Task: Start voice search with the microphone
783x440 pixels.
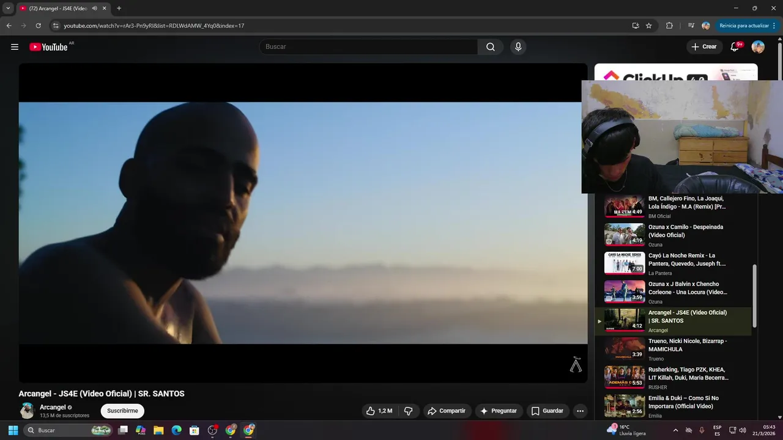Action: [518, 47]
